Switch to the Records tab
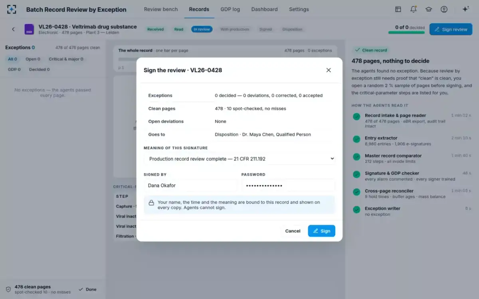 coord(199,9)
